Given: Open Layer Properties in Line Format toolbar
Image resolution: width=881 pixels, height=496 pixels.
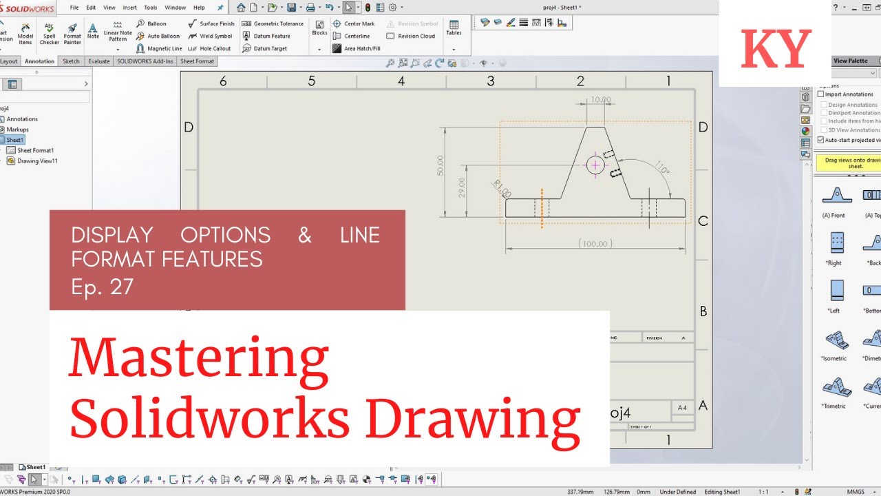Looking at the screenshot, I should pyautogui.click(x=498, y=22).
